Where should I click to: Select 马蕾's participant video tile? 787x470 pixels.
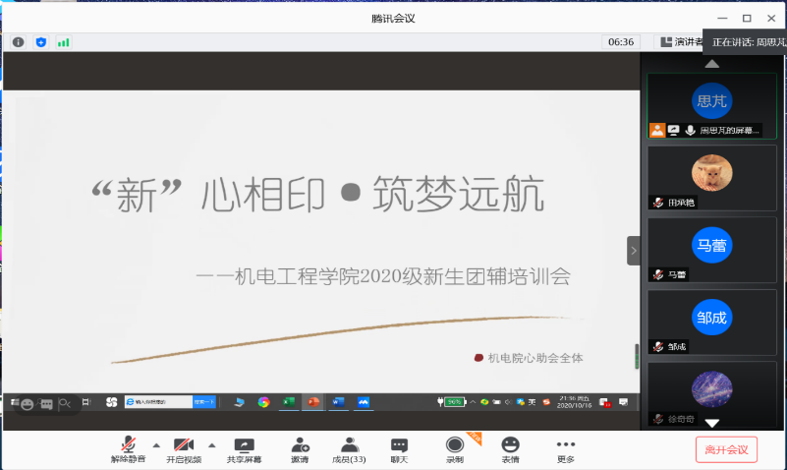coord(712,251)
